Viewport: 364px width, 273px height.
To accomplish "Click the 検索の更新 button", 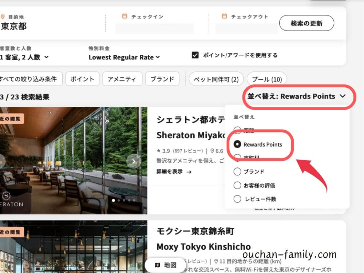I will pos(306,23).
